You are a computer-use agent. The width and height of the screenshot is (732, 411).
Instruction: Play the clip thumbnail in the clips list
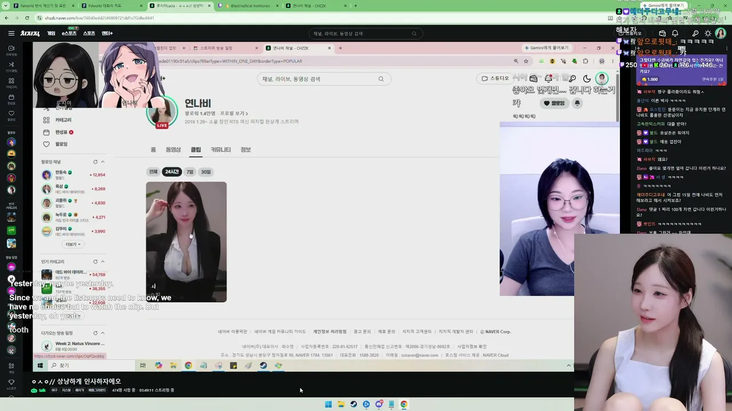pos(186,242)
